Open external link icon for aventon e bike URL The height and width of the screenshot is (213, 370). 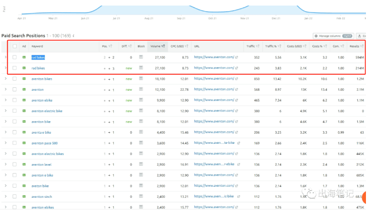[237, 175]
